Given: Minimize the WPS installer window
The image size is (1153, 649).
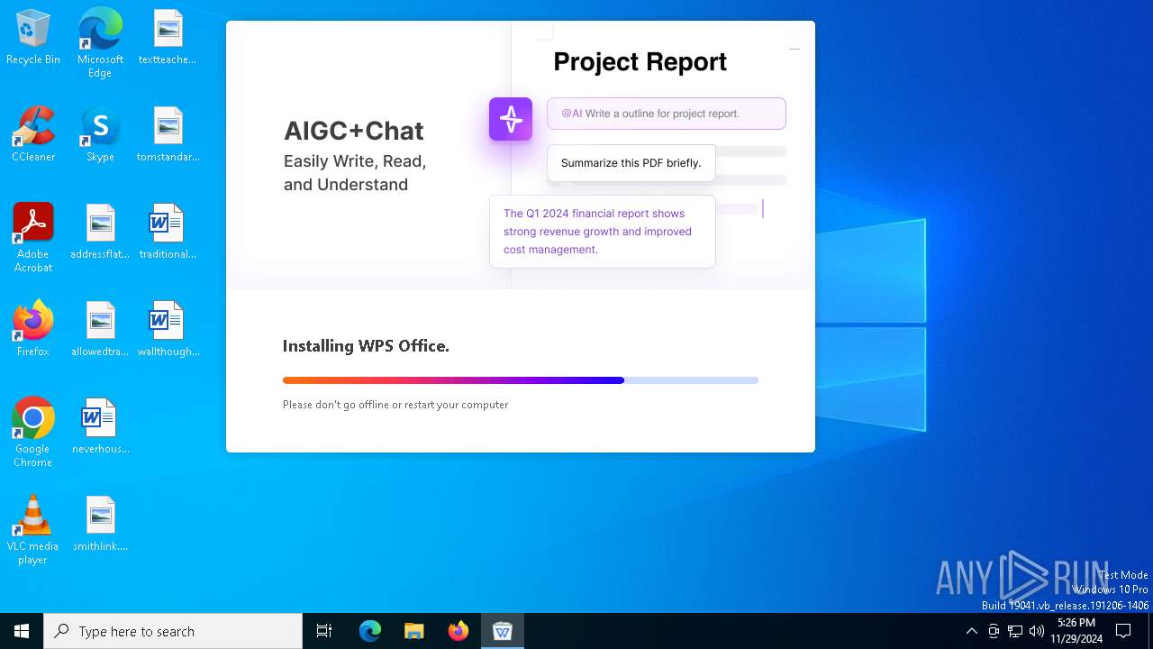Looking at the screenshot, I should [x=794, y=49].
